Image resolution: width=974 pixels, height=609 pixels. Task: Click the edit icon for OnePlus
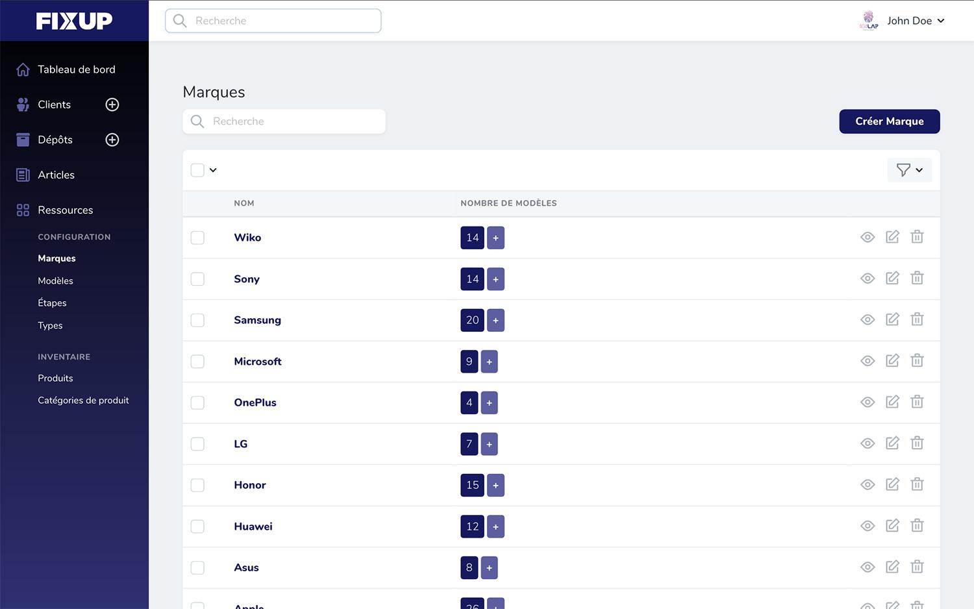[x=892, y=402]
